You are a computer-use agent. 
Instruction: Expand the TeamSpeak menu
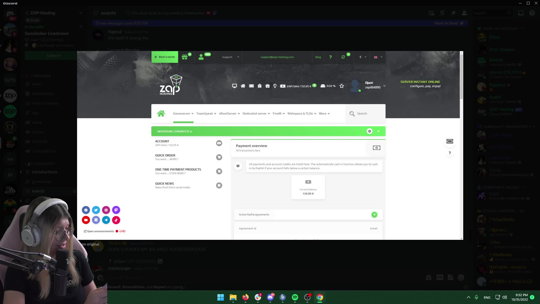206,114
